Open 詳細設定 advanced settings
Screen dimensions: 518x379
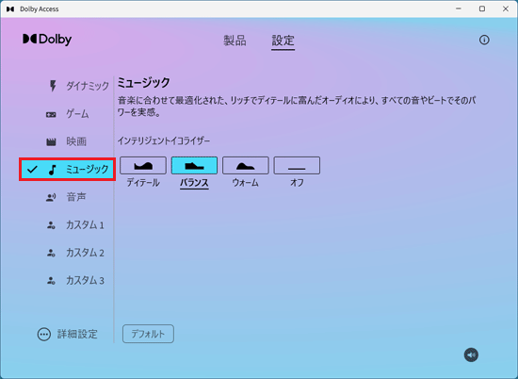tap(68, 335)
